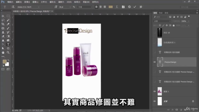
Task: Open the Image menu (I)
Action: point(27,2)
